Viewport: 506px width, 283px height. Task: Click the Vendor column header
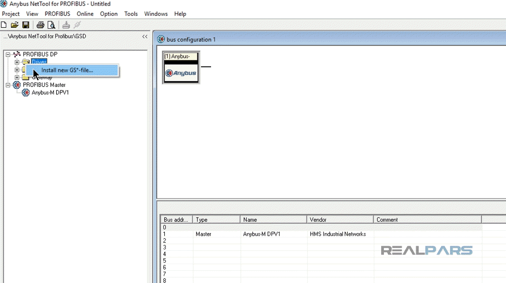click(340, 220)
